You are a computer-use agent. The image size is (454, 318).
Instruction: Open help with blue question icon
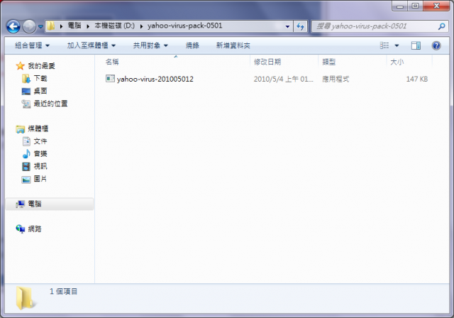pos(436,45)
